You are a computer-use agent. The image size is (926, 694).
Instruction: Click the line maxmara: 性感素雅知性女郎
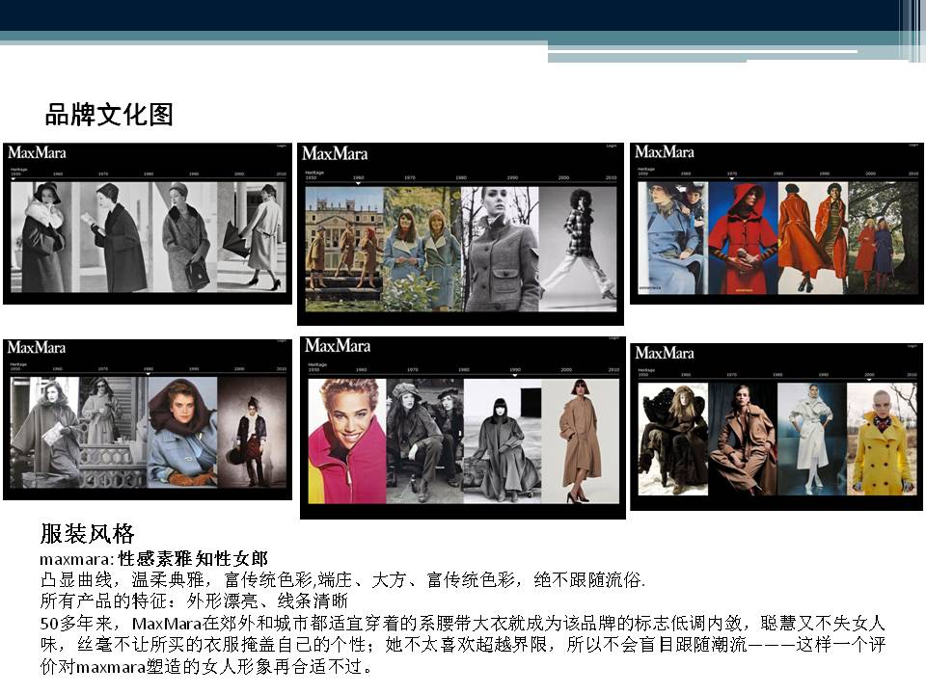point(153,558)
